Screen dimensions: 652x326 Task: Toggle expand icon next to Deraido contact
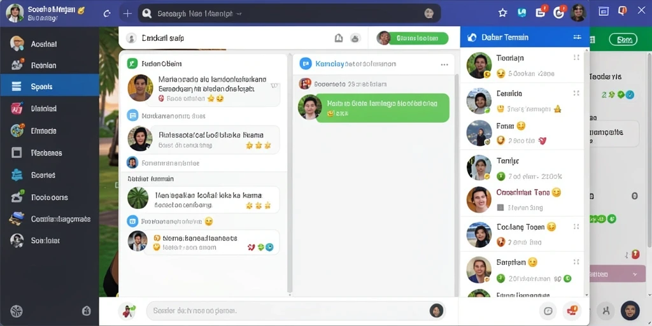coord(576,93)
